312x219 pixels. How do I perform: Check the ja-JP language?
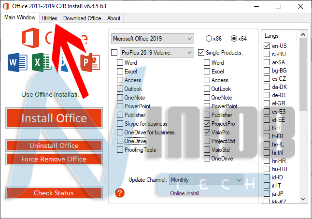click(267, 193)
